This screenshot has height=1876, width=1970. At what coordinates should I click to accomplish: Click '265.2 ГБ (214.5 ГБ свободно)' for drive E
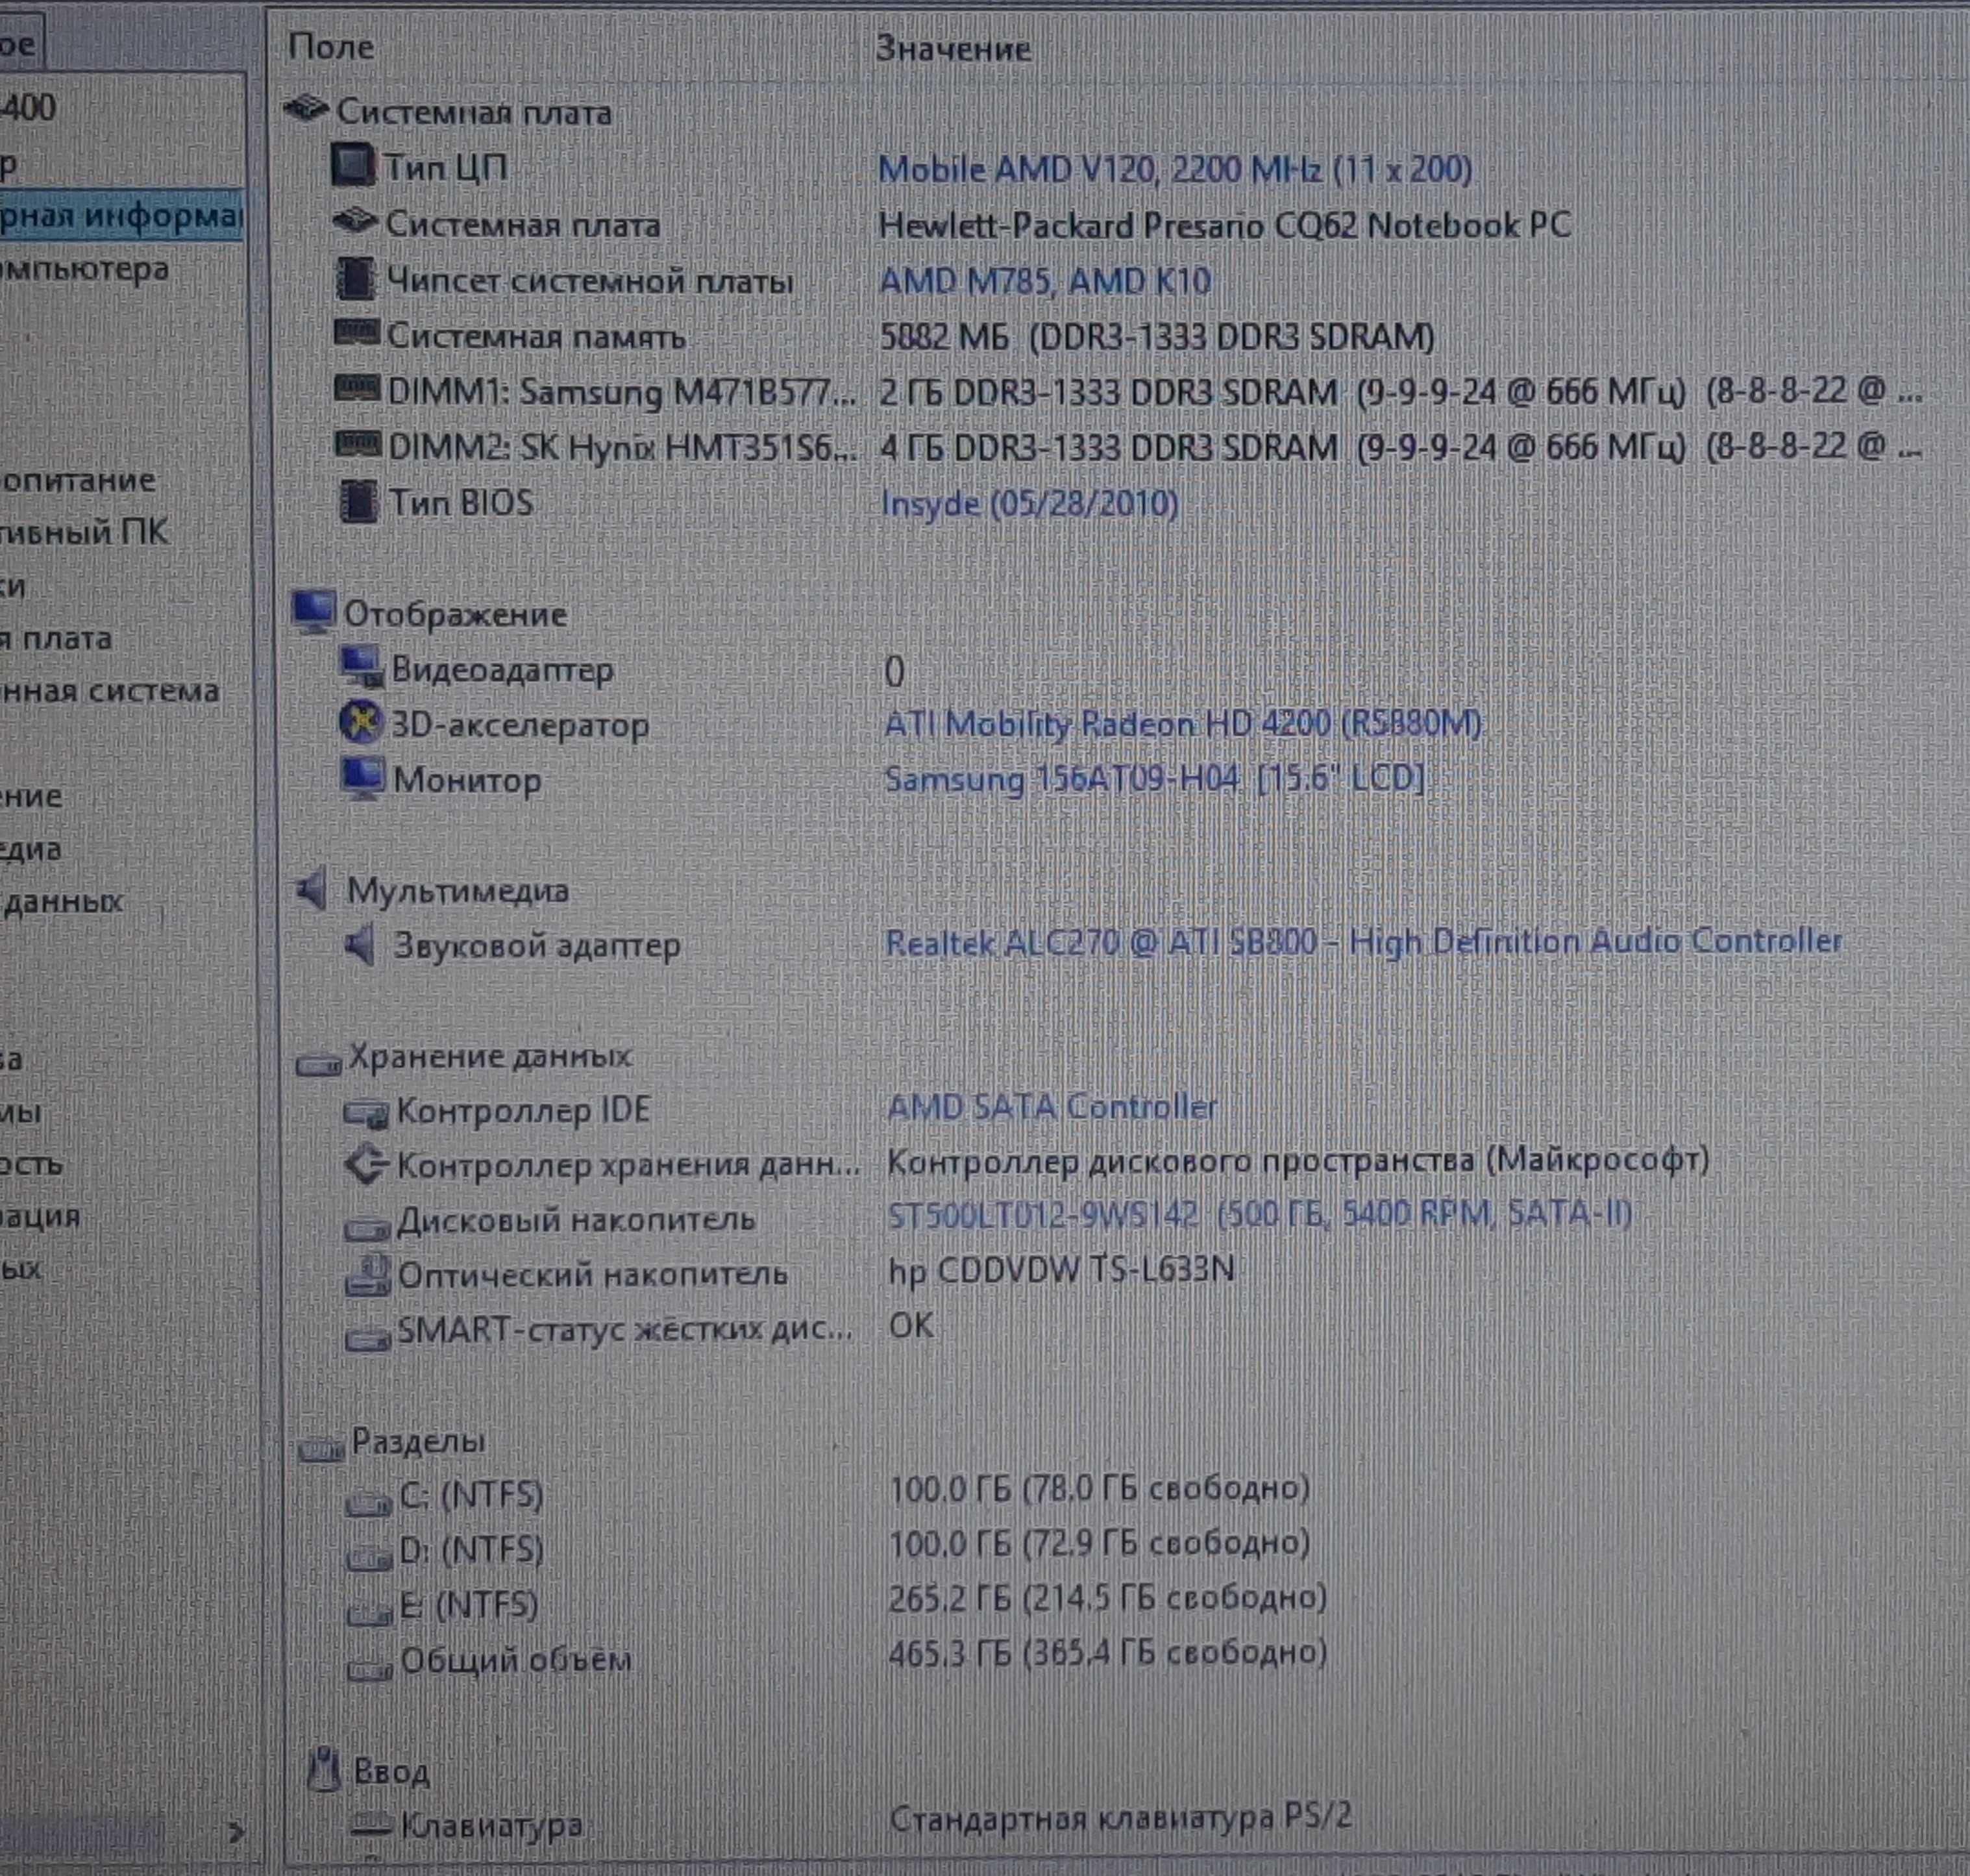coord(1107,1598)
